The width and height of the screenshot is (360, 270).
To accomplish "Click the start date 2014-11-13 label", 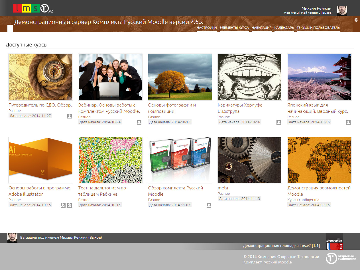I will click(239, 199).
